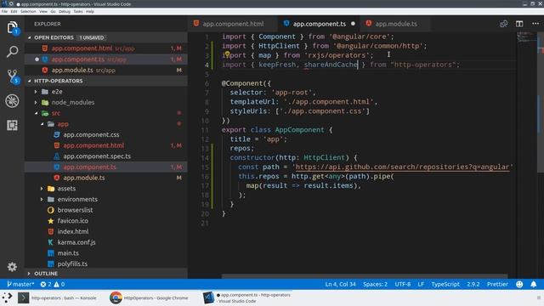Open the File menu

tap(4, 11)
